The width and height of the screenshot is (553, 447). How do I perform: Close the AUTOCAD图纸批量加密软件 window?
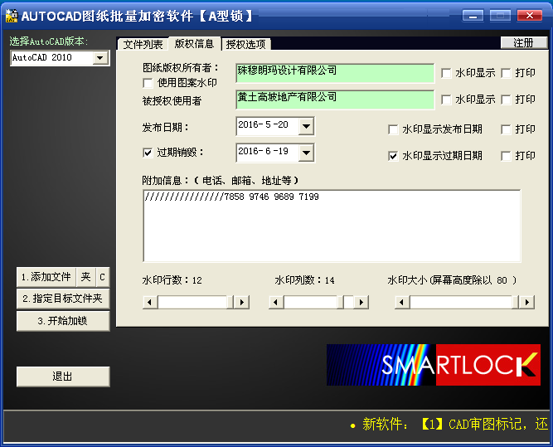pos(529,16)
